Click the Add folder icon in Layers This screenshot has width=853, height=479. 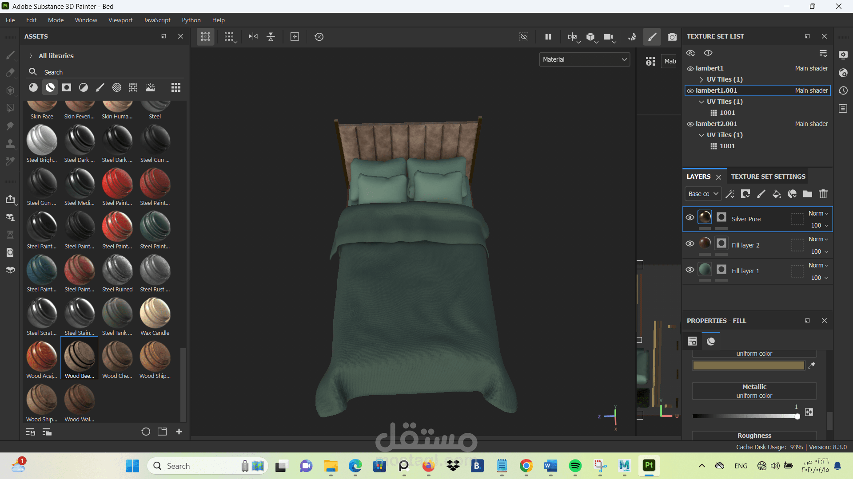[x=808, y=194]
